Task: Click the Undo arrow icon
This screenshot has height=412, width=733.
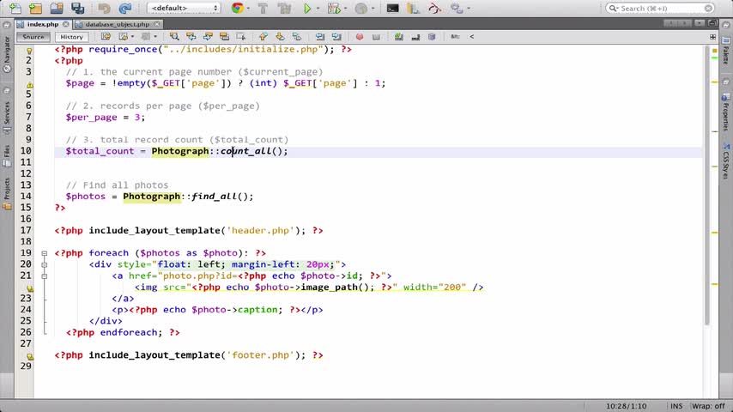Action: coord(104,8)
